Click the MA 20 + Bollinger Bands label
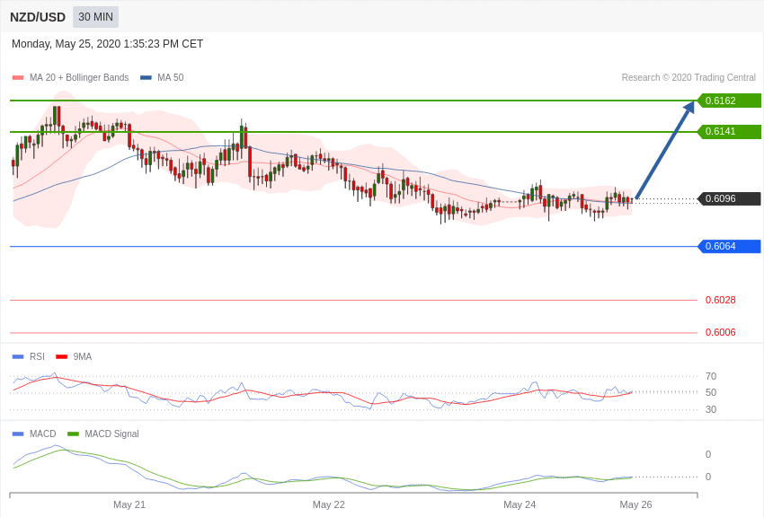 [x=79, y=78]
